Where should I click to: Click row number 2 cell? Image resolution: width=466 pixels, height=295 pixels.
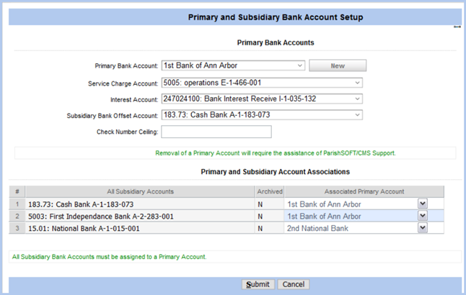(x=17, y=217)
